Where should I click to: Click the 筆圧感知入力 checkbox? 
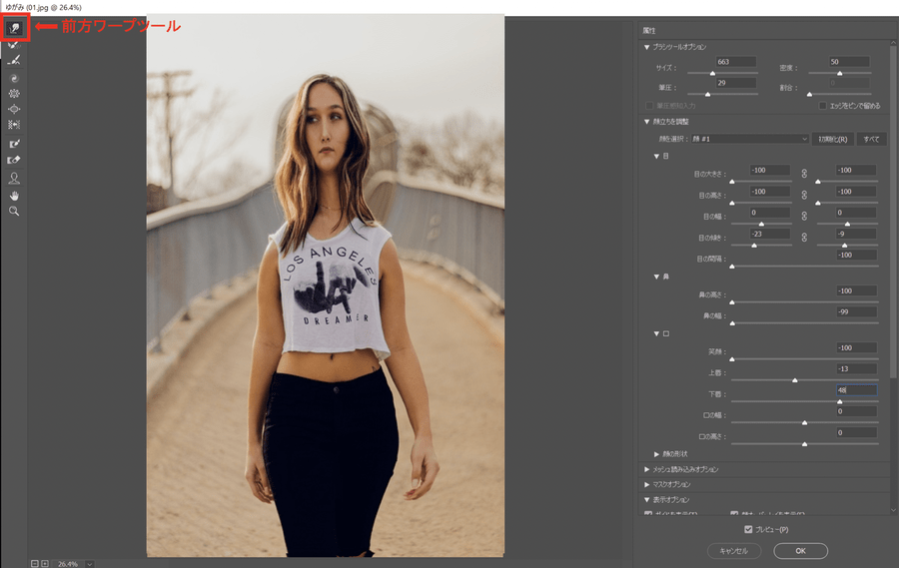[649, 106]
